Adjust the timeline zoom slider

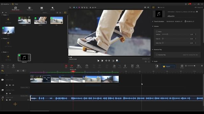[x=195, y=66]
